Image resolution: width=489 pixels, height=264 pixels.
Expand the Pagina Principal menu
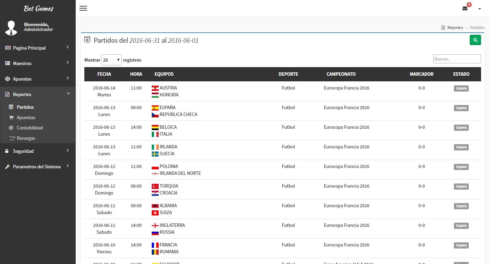tap(38, 48)
